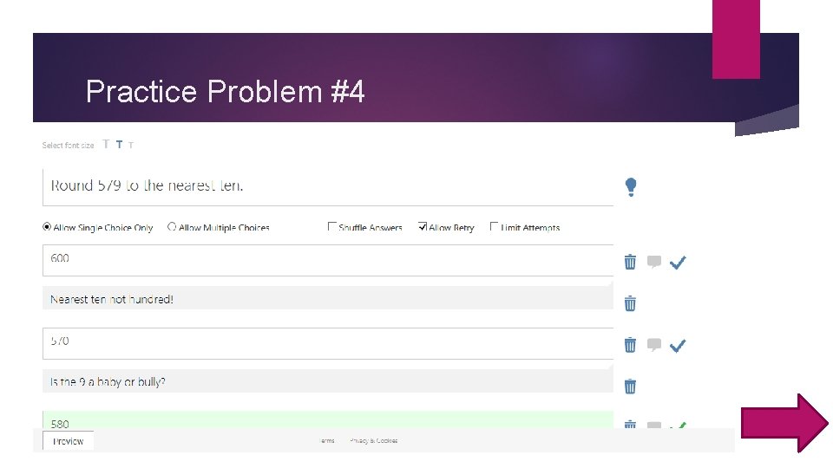The width and height of the screenshot is (833, 468).
Task: Enable the Shuffle Answers checkbox
Action: (332, 226)
